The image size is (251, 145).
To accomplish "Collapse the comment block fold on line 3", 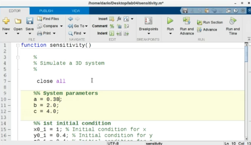I will coord(18,57).
